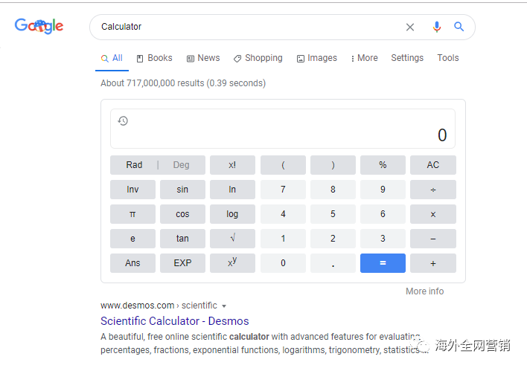Screen dimensions: 527x368
Task: Click the calculator history icon
Action: click(123, 120)
